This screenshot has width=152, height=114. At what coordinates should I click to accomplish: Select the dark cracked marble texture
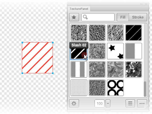point(134,69)
